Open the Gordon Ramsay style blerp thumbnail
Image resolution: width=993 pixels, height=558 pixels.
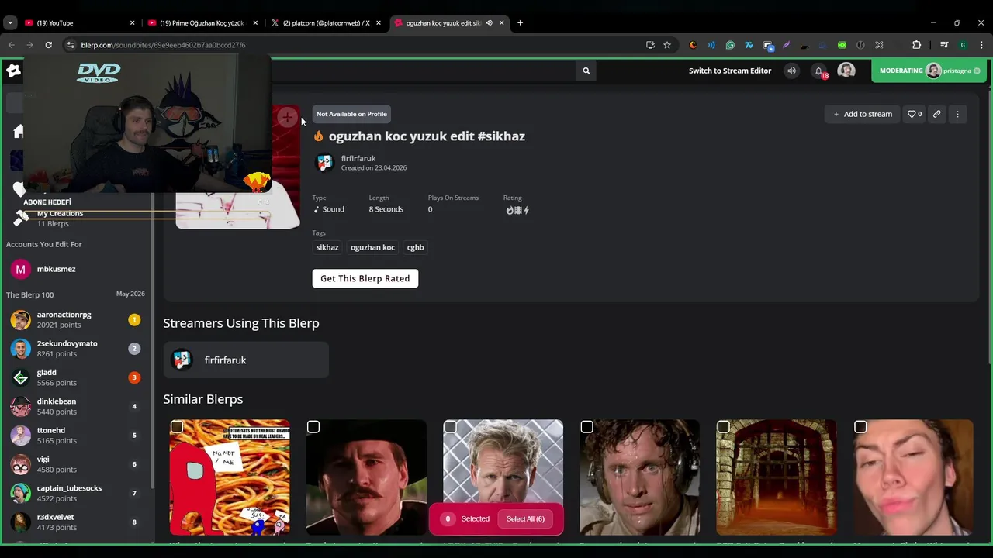coord(503,477)
